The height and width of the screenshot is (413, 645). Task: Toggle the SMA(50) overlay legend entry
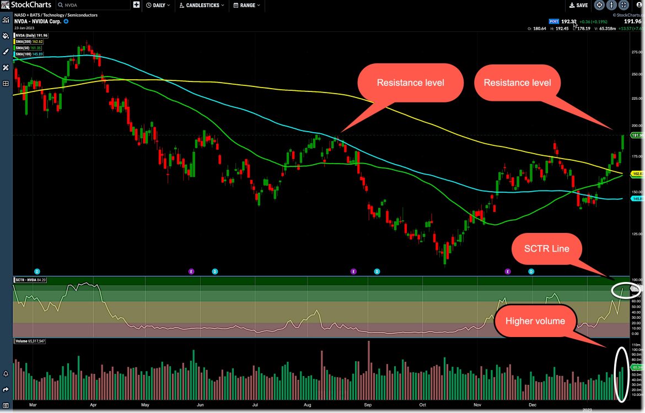point(26,48)
